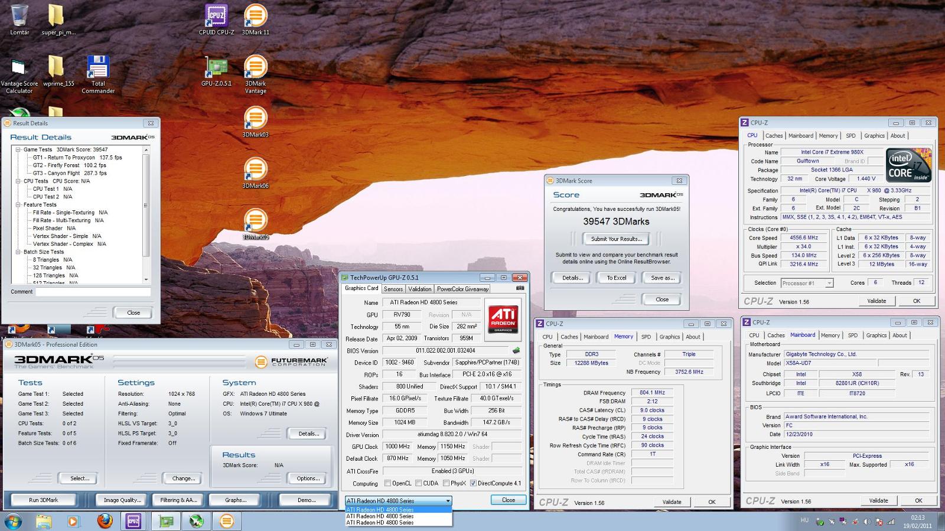Click Validate in CPU-Z Memory window
Image resolution: width=945 pixels, height=531 pixels.
click(x=672, y=502)
